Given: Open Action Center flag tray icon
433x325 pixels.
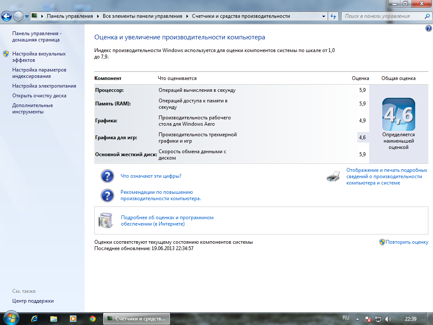Looking at the screenshot, I should pos(367,319).
